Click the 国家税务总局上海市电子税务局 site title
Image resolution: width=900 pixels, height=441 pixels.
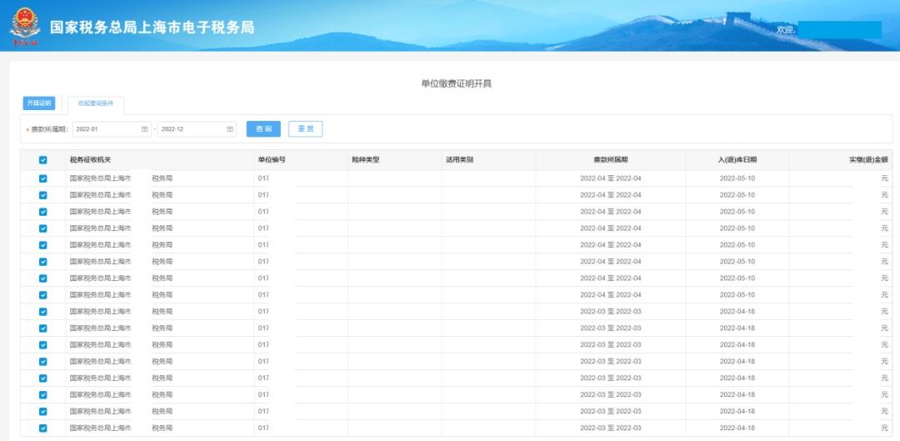(x=152, y=28)
